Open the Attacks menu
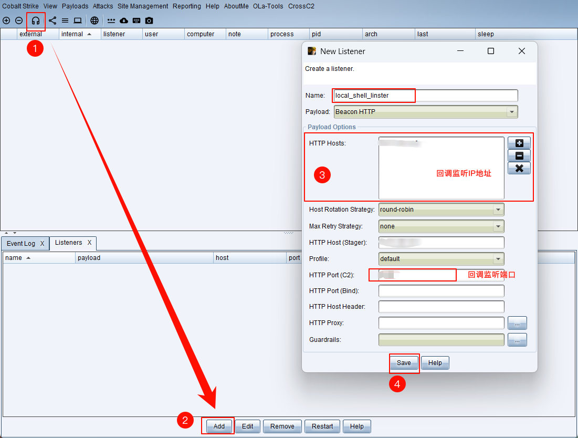This screenshot has width=578, height=438. coord(103,6)
